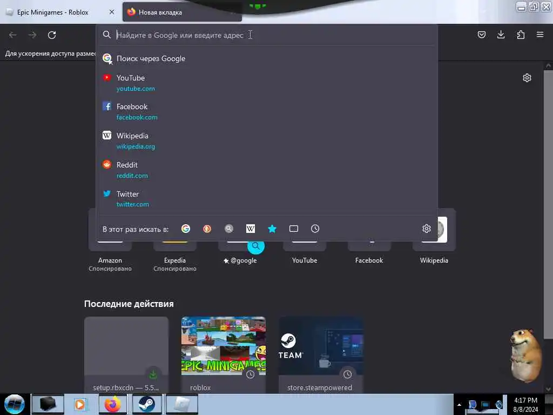Image resolution: width=553 pixels, height=415 pixels.
Task: Search in open tabs icon
Action: tap(293, 229)
